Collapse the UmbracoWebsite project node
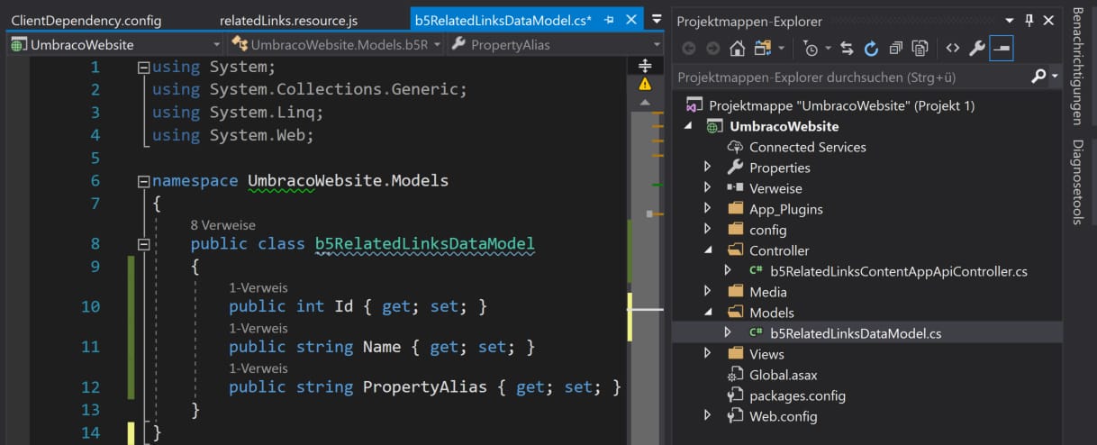1097x445 pixels. coord(690,126)
